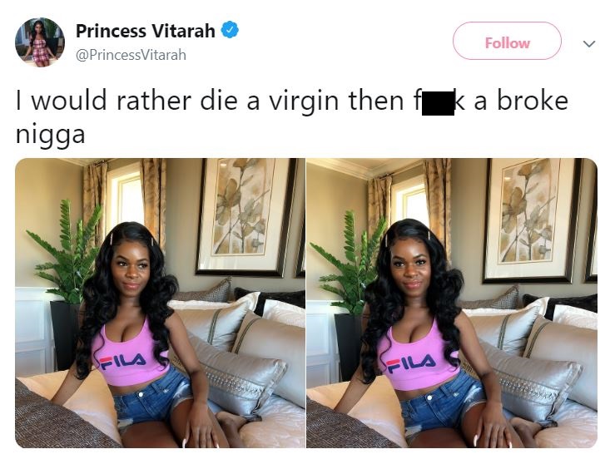The height and width of the screenshot is (464, 610).
Task: Click the word "broke" in the tweet
Action: pyautogui.click(x=533, y=101)
